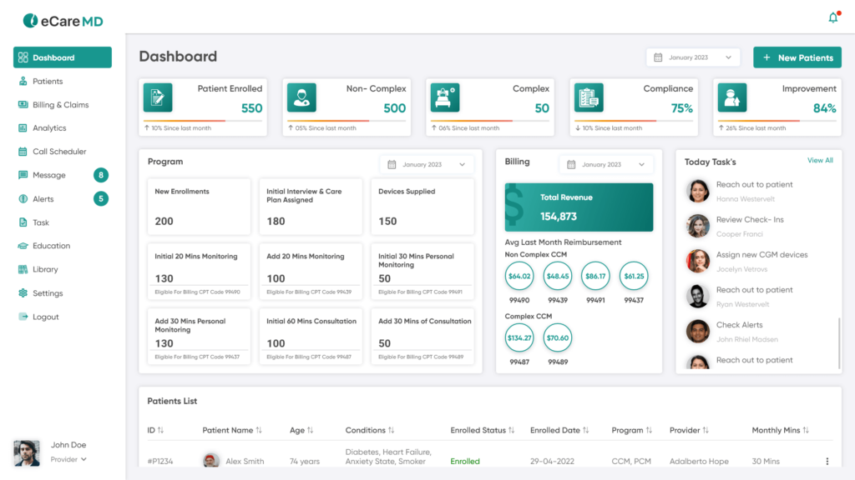
Task: Open the notification bell
Action: pyautogui.click(x=832, y=17)
